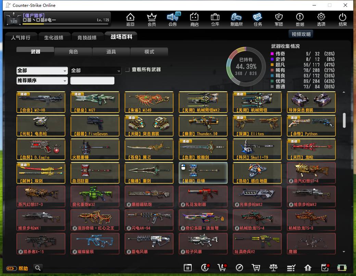Select the 模式 sub-tab

point(149,52)
